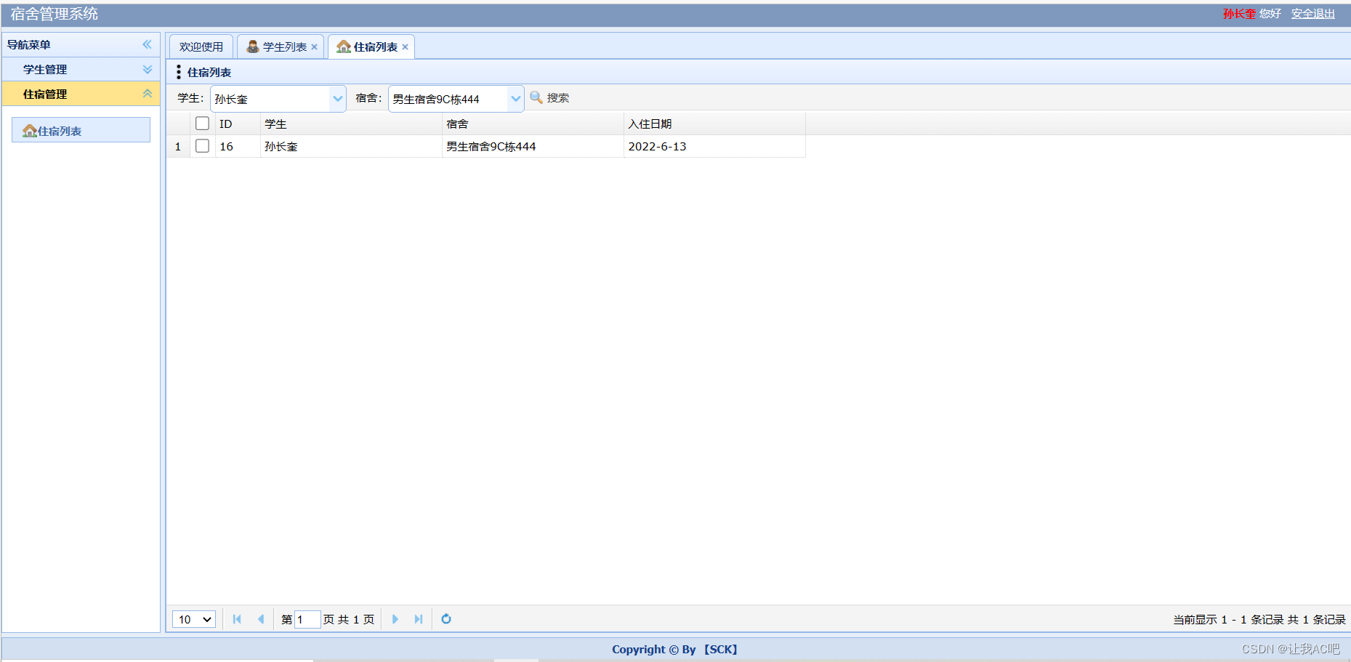Click the 2022-6-13 date cell
This screenshot has height=662, width=1351.
[714, 146]
